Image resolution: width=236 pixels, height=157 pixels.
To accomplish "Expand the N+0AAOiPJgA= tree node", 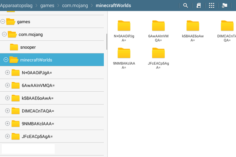I will point(7,72).
